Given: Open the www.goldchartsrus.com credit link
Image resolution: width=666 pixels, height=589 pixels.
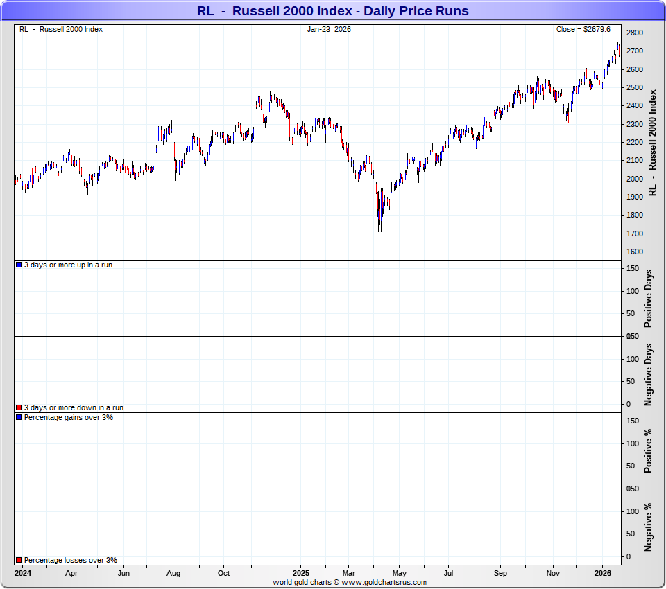Looking at the screenshot, I should pyautogui.click(x=384, y=583).
